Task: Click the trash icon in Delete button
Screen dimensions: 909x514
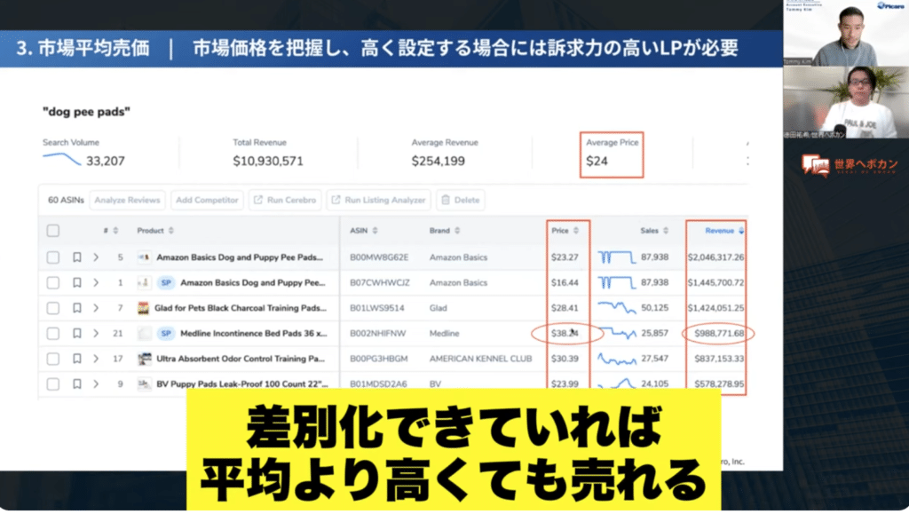Action: [446, 200]
